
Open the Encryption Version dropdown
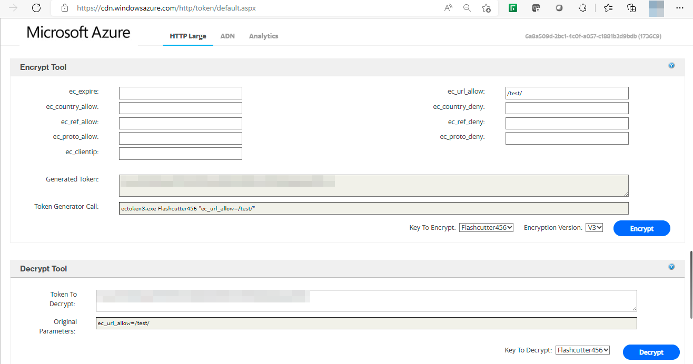(594, 228)
